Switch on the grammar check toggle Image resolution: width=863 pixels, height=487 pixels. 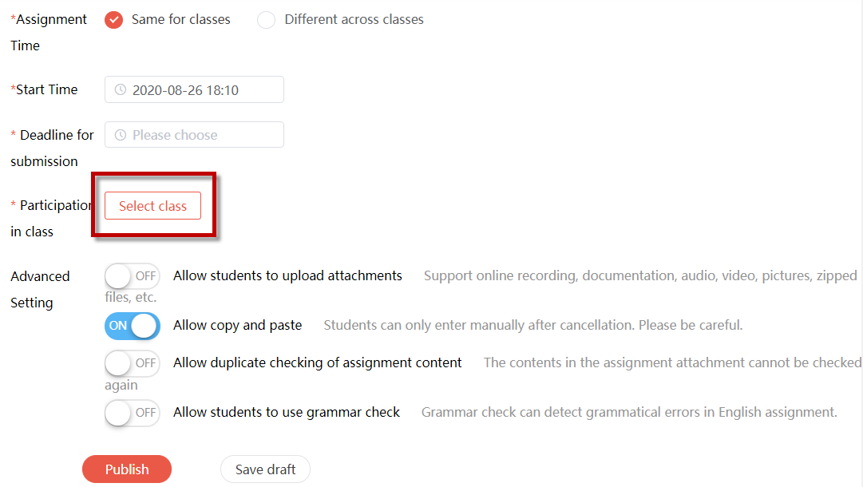(x=132, y=413)
